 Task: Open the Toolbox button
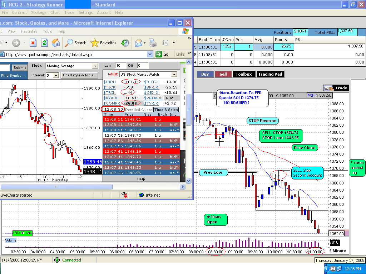click(x=244, y=74)
